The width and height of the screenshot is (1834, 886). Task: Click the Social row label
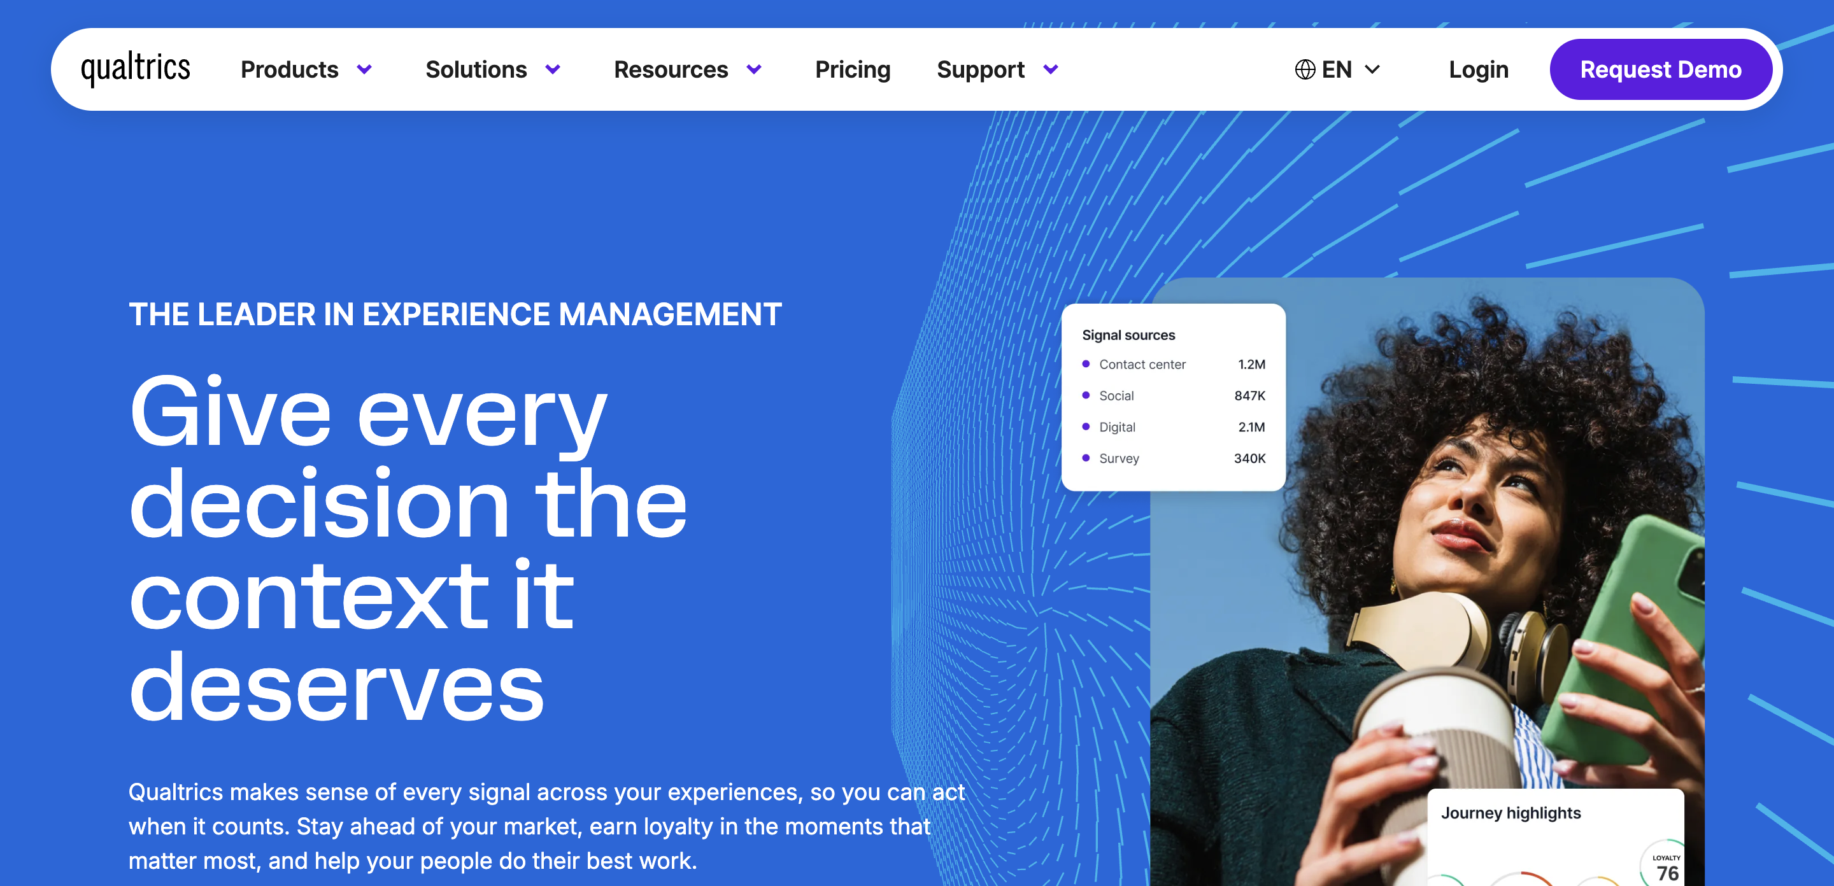[1116, 396]
